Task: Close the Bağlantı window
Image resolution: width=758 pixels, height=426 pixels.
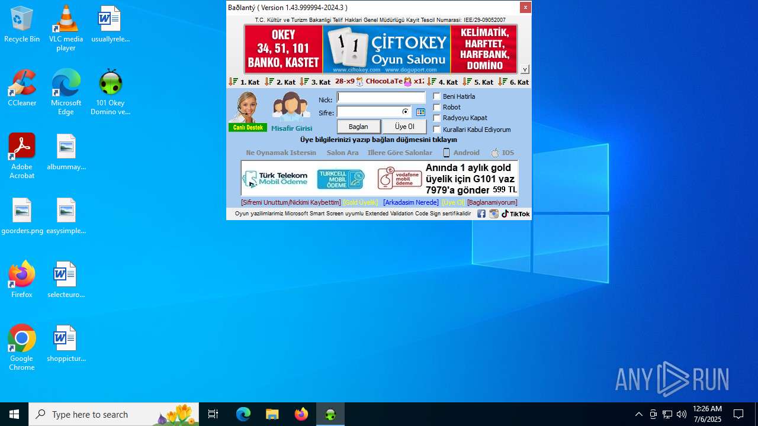Action: click(x=525, y=7)
